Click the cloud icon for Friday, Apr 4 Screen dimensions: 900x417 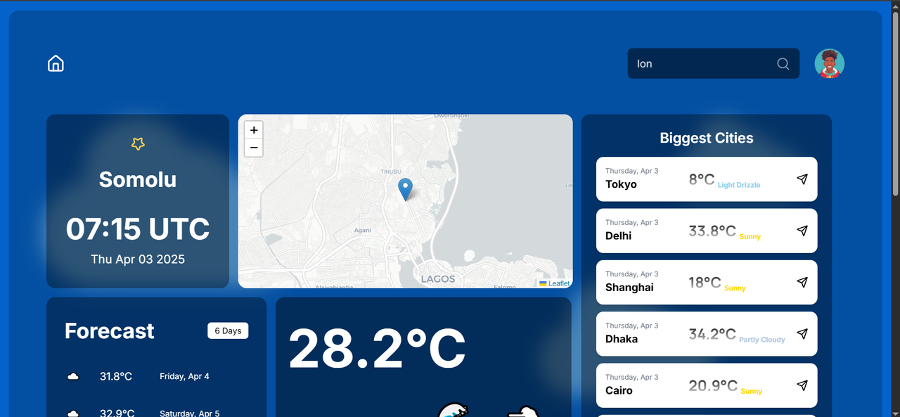coord(72,377)
